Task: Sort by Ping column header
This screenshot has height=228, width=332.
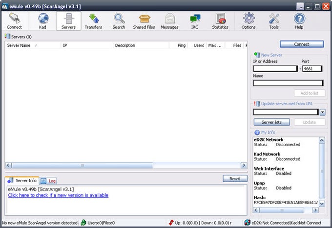Action: coord(178,45)
